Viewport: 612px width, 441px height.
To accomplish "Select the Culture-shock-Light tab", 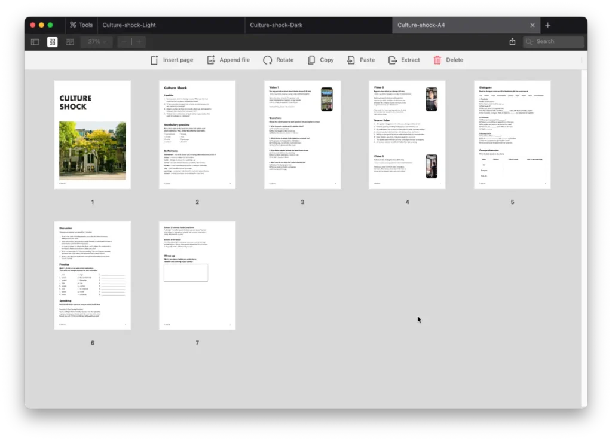I will point(129,25).
